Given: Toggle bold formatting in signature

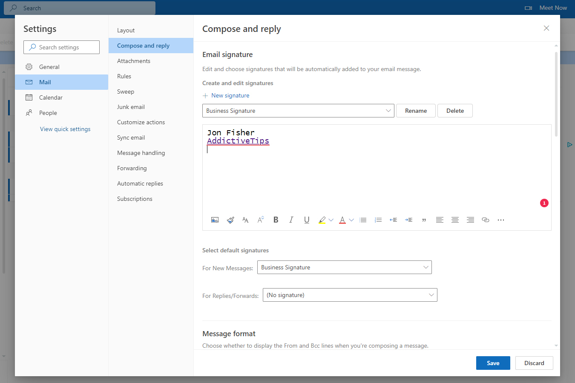Looking at the screenshot, I should pyautogui.click(x=276, y=220).
